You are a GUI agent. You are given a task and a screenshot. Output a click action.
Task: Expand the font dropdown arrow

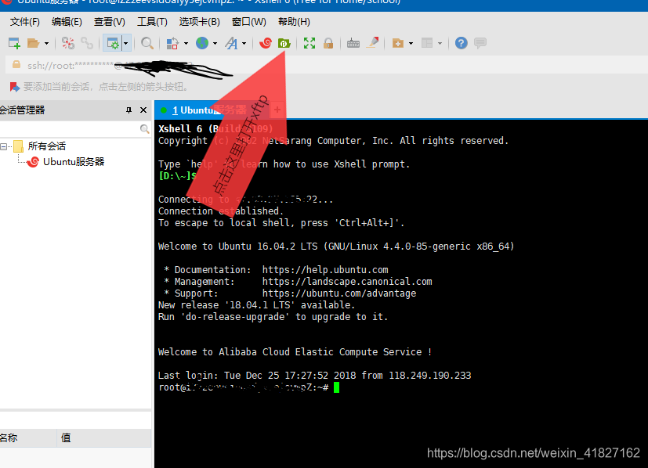pyautogui.click(x=244, y=43)
